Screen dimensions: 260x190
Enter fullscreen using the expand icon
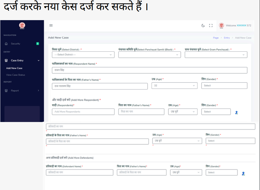211,25
